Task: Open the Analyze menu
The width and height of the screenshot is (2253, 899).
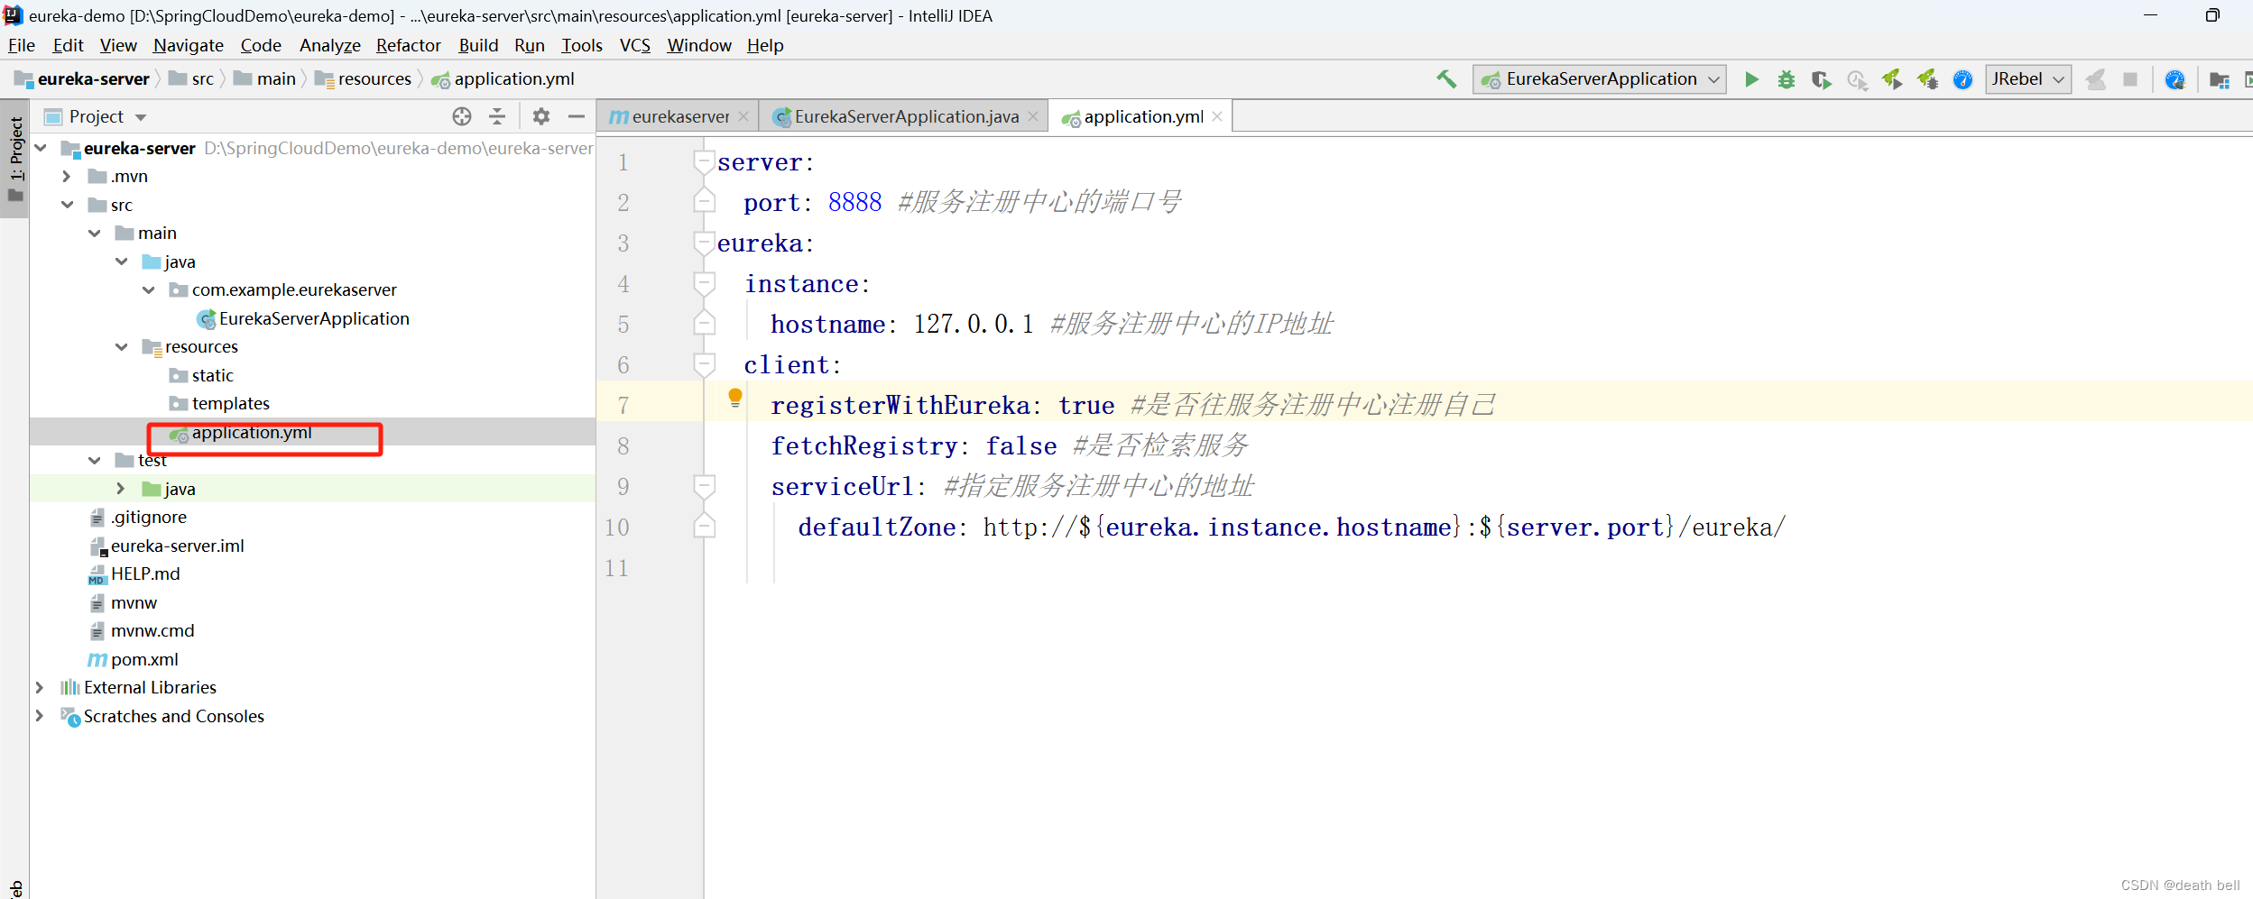Action: tap(329, 45)
